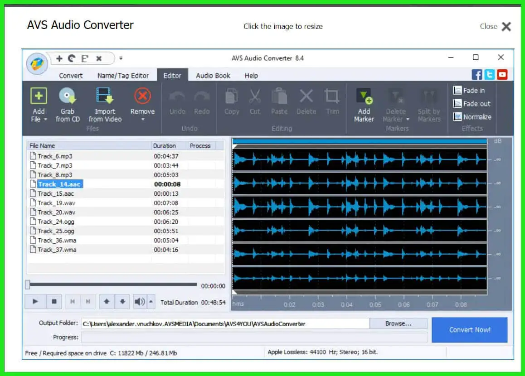Click the playback position slider handle

coord(28,284)
